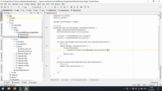Image resolution: width=162 pixels, height=91 pixels.
Task: Expand the test folder
Action: point(10,73)
